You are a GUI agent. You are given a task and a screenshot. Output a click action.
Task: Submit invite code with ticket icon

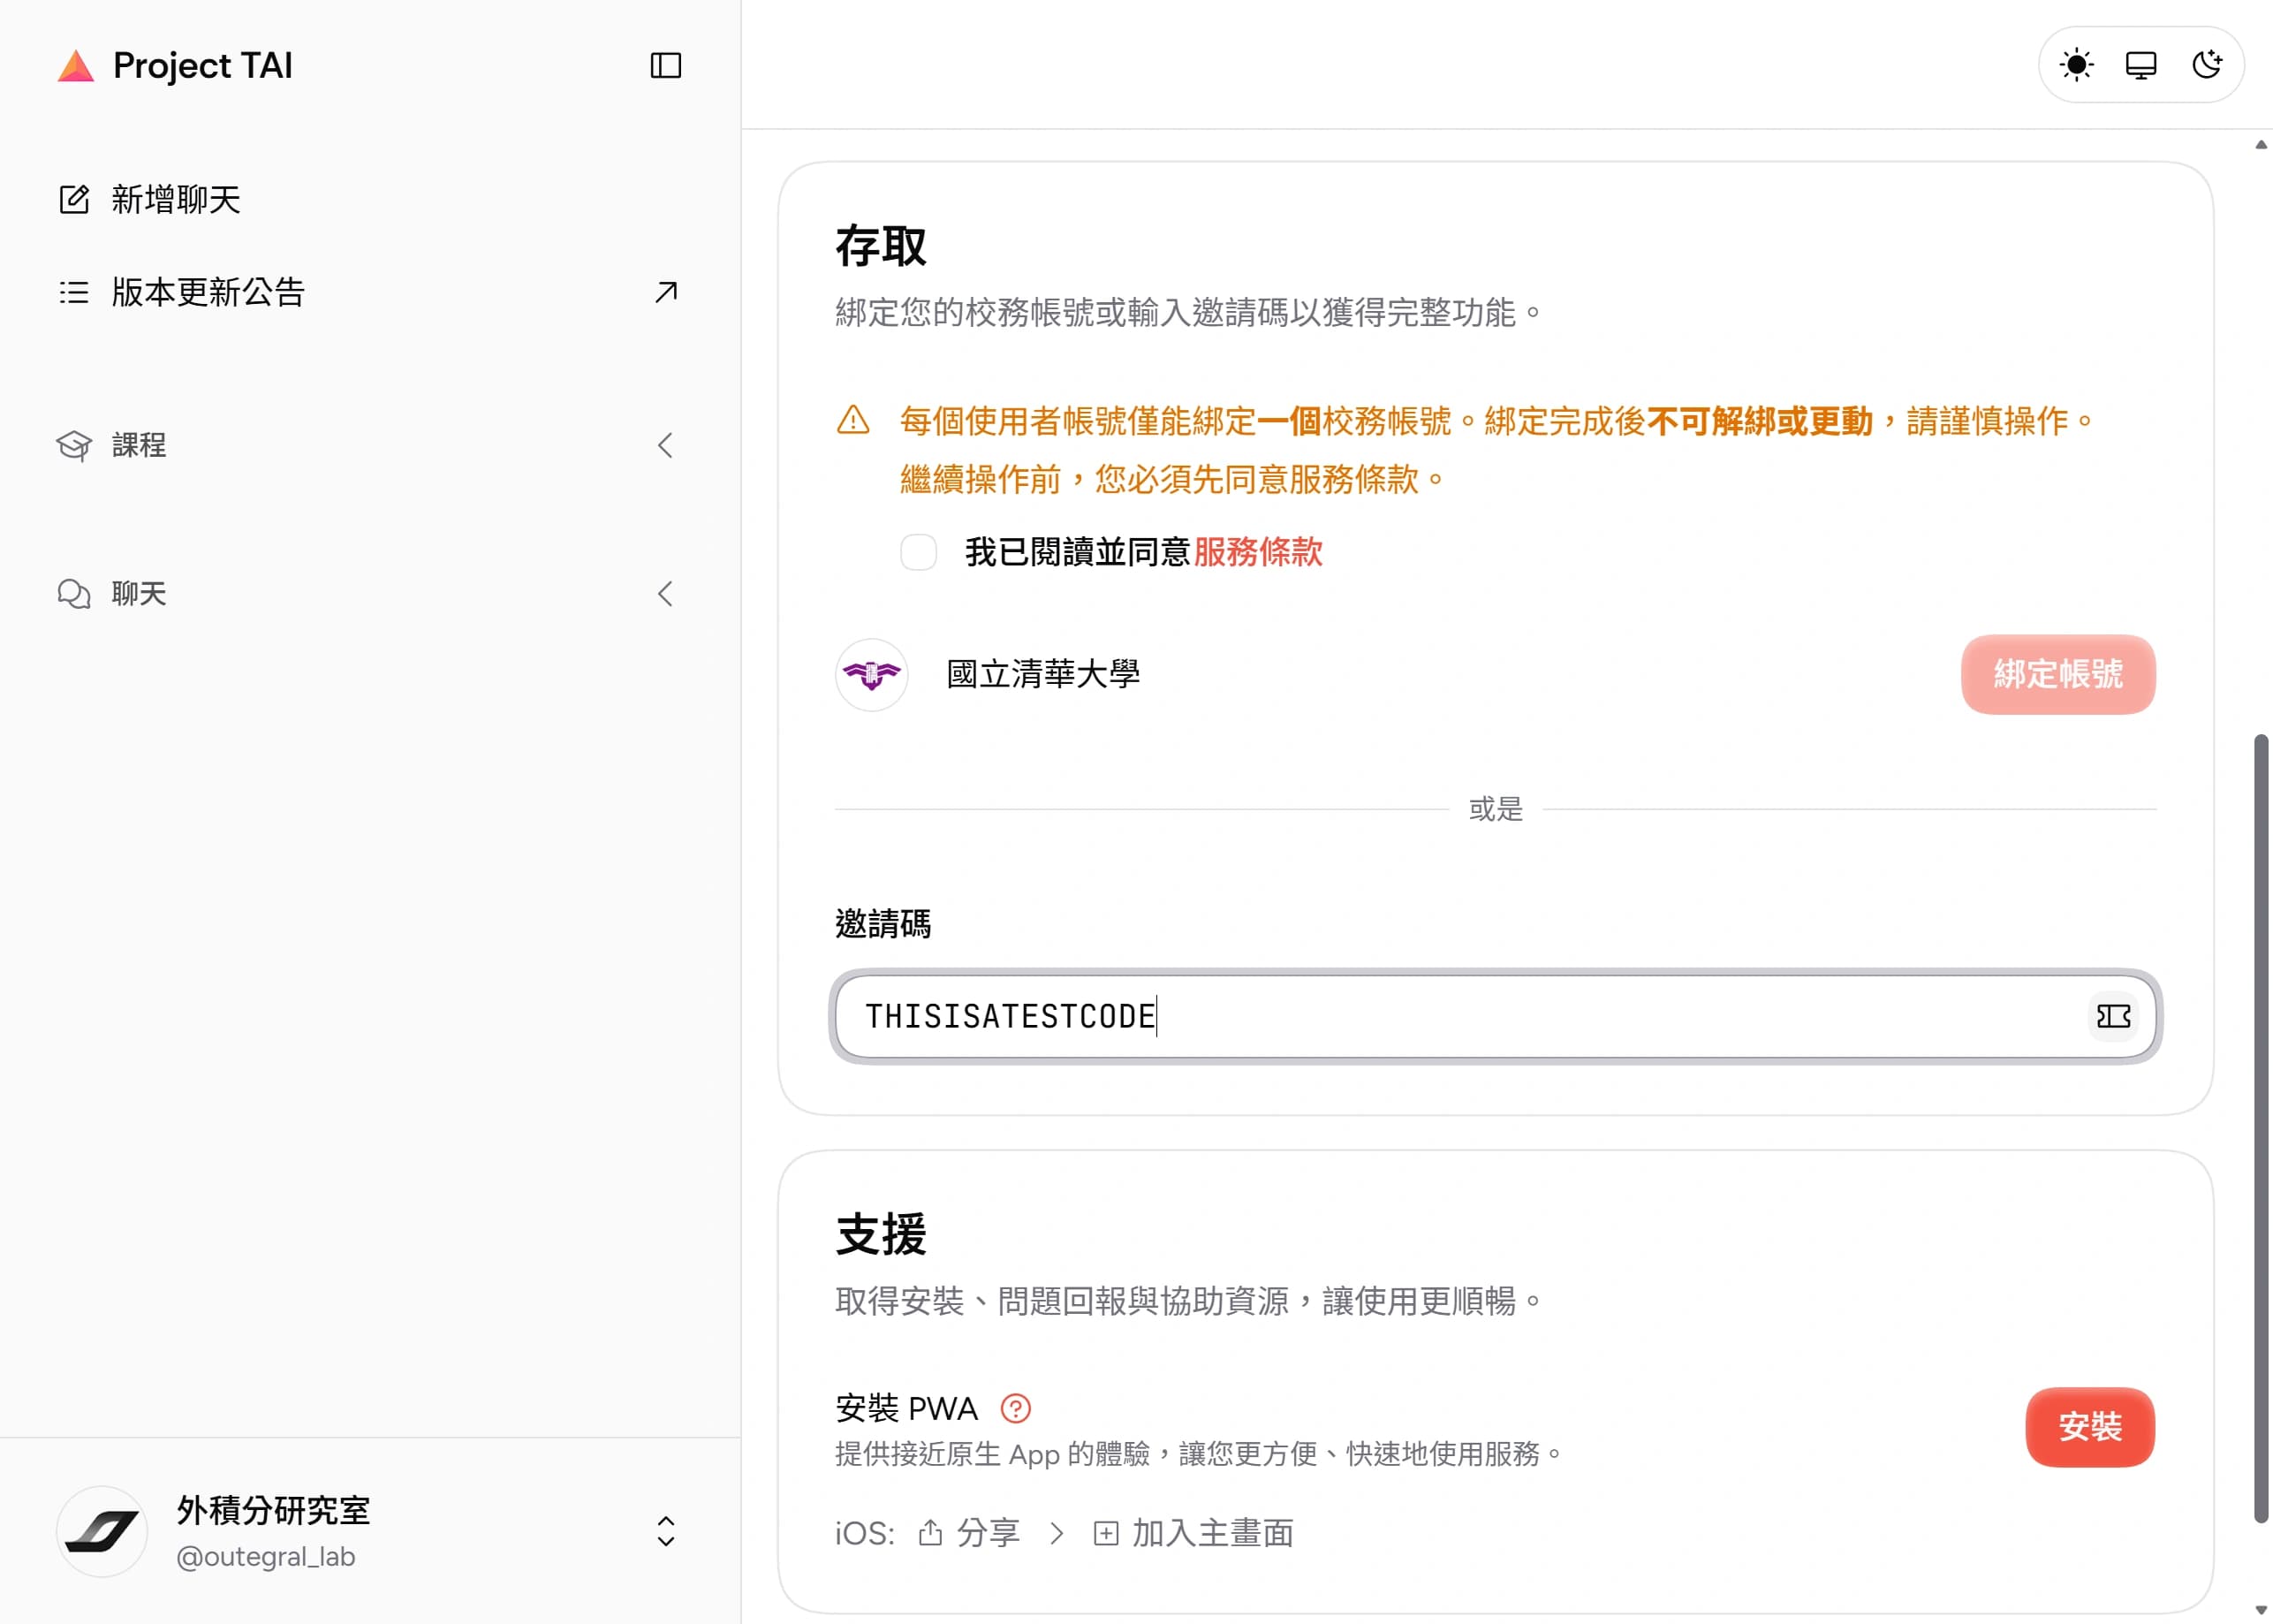pos(2113,1016)
